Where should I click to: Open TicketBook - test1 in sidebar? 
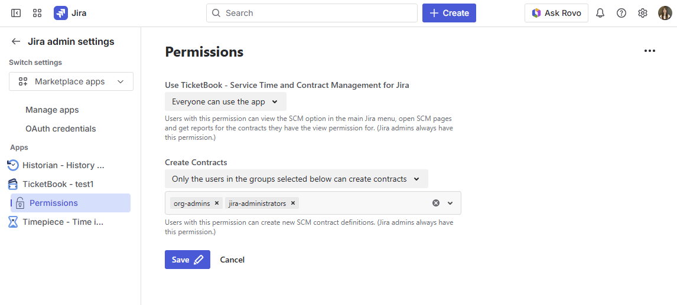point(58,184)
